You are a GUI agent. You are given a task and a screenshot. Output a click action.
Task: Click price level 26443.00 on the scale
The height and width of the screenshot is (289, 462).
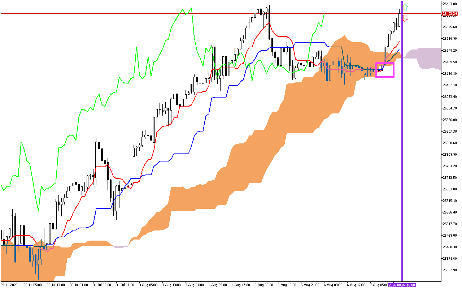pos(450,4)
